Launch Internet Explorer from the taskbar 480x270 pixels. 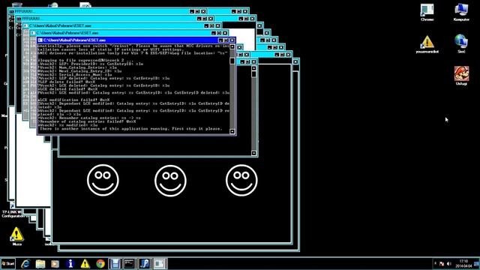pos(25,263)
